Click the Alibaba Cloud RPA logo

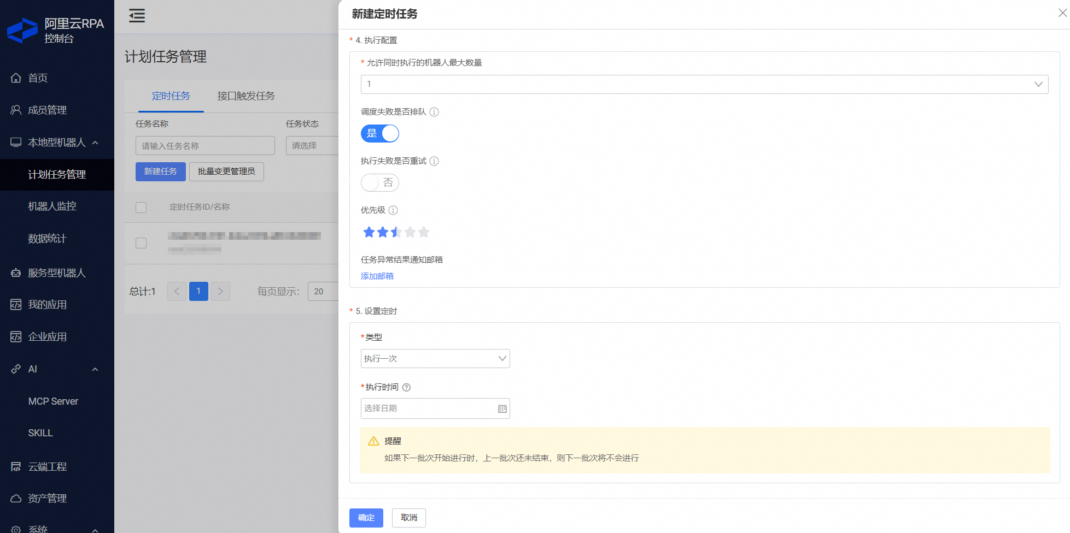[x=22, y=31]
